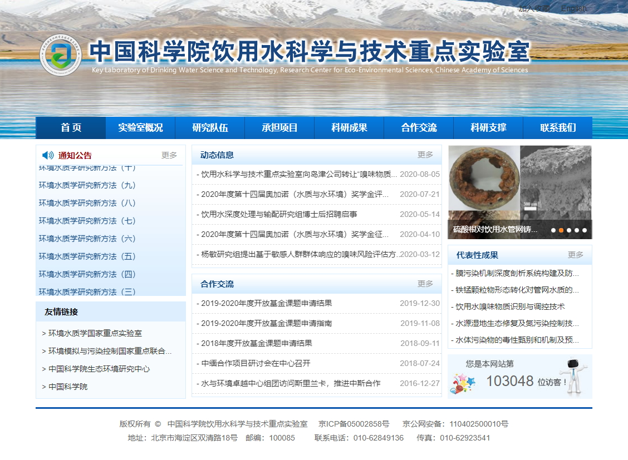
Task: Select the third carousel dot
Action: 569,230
